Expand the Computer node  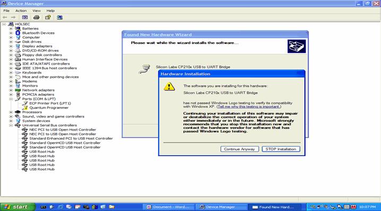tap(11, 38)
